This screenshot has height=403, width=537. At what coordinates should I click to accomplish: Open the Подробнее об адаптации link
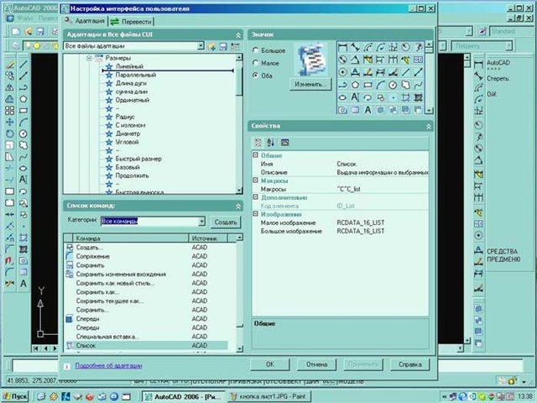108,366
